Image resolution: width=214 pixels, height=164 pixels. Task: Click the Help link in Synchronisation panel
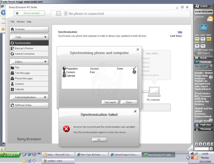(180, 32)
